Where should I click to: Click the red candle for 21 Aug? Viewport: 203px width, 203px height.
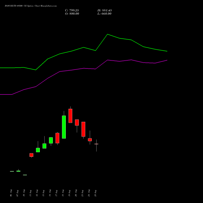click(83, 129)
